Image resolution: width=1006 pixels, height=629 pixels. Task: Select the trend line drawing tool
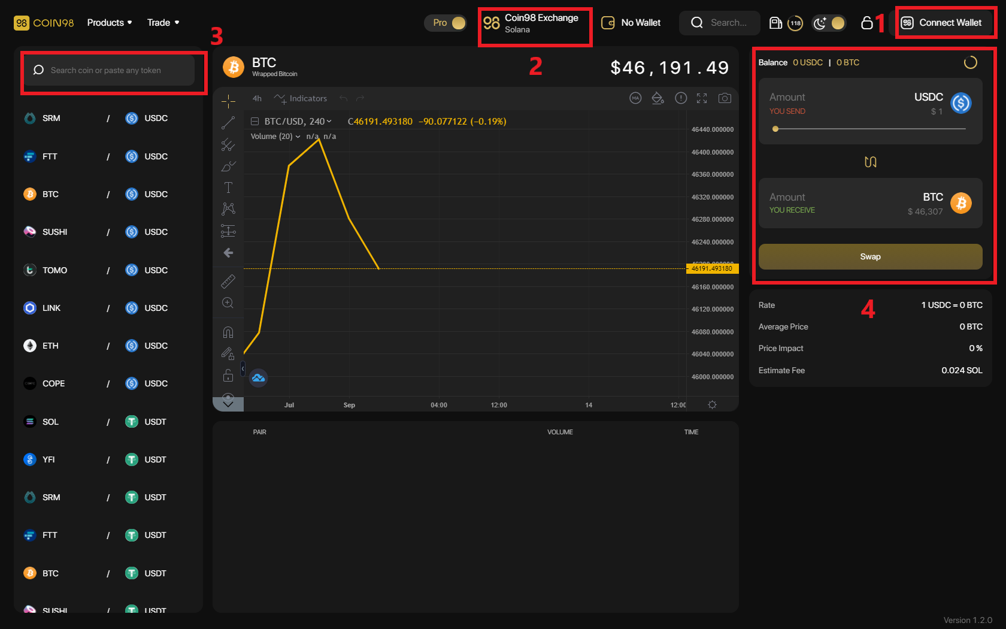[228, 123]
